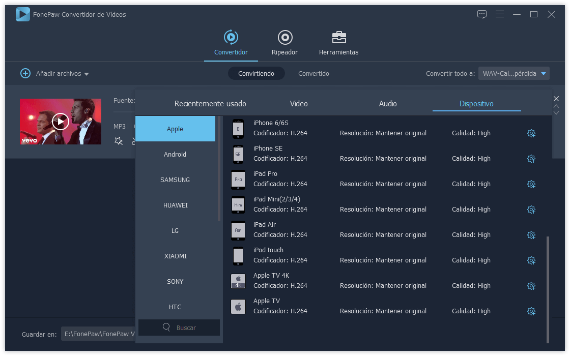Select the HUAWEI device category
The width and height of the screenshot is (570, 356).
[175, 205]
